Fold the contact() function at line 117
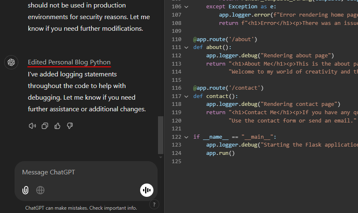This screenshot has height=213, width=358. pyautogui.click(x=186, y=96)
